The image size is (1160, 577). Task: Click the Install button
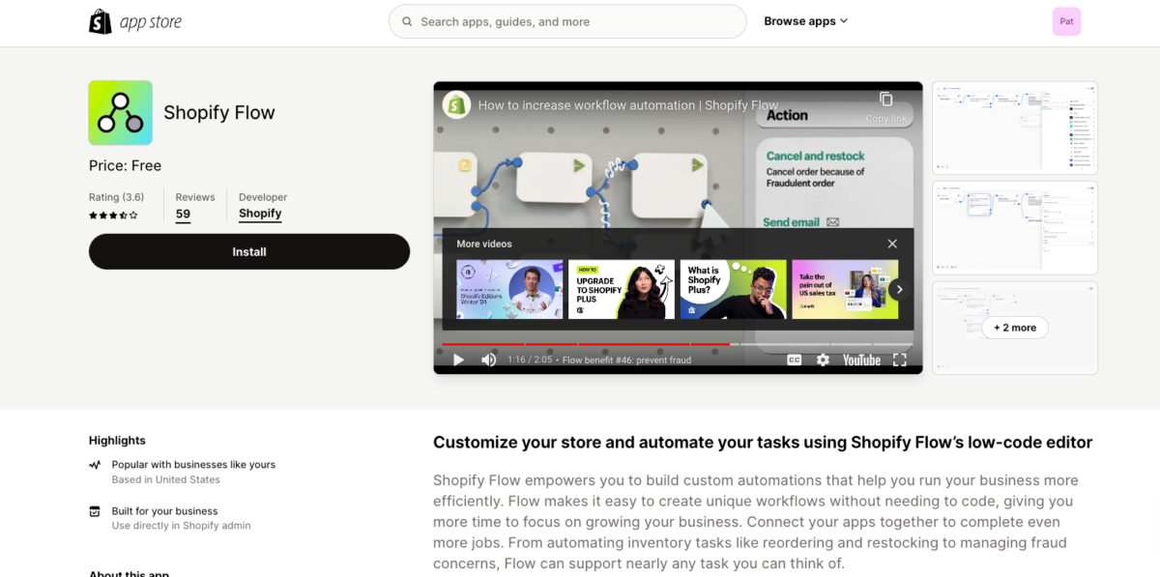(248, 251)
